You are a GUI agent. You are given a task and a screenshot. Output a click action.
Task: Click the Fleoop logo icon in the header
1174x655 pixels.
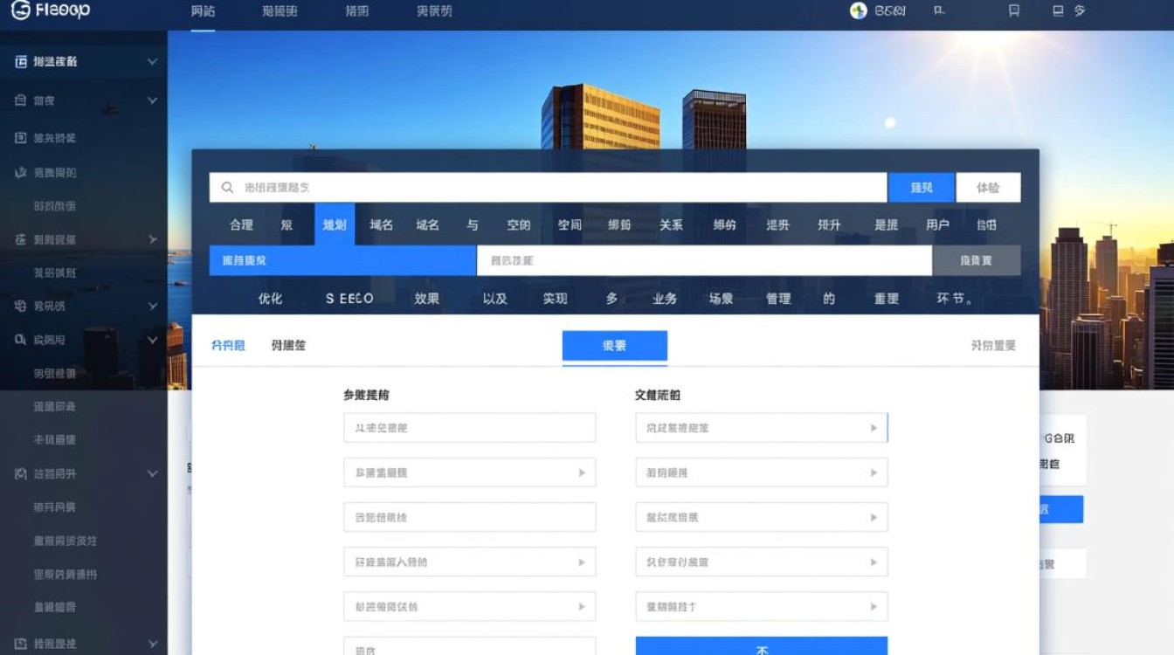(x=20, y=10)
